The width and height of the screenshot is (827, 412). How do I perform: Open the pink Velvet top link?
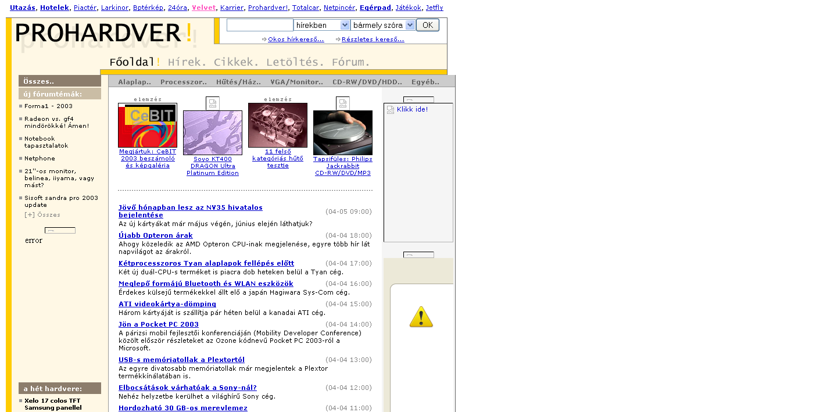click(x=203, y=8)
